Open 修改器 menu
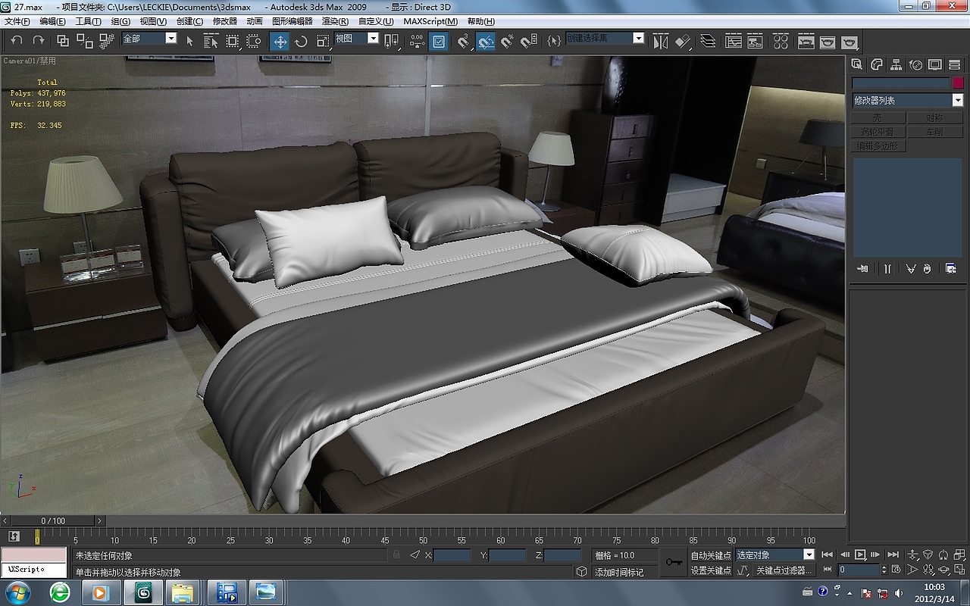Viewport: 970px width, 606px height. [224, 21]
